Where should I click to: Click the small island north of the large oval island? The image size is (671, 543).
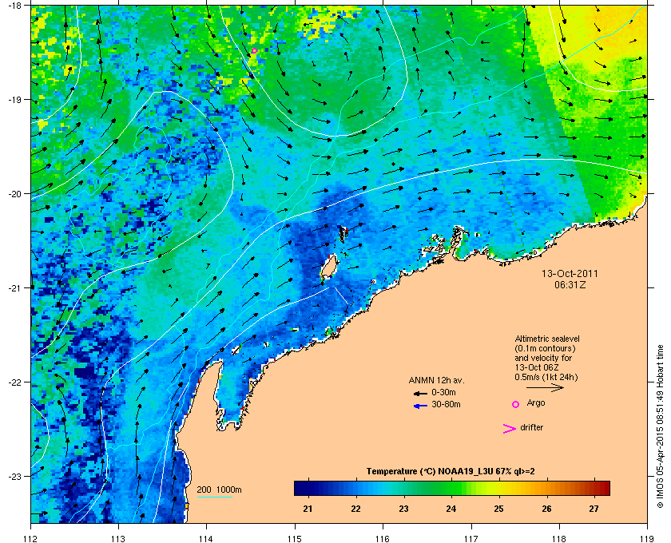343,234
